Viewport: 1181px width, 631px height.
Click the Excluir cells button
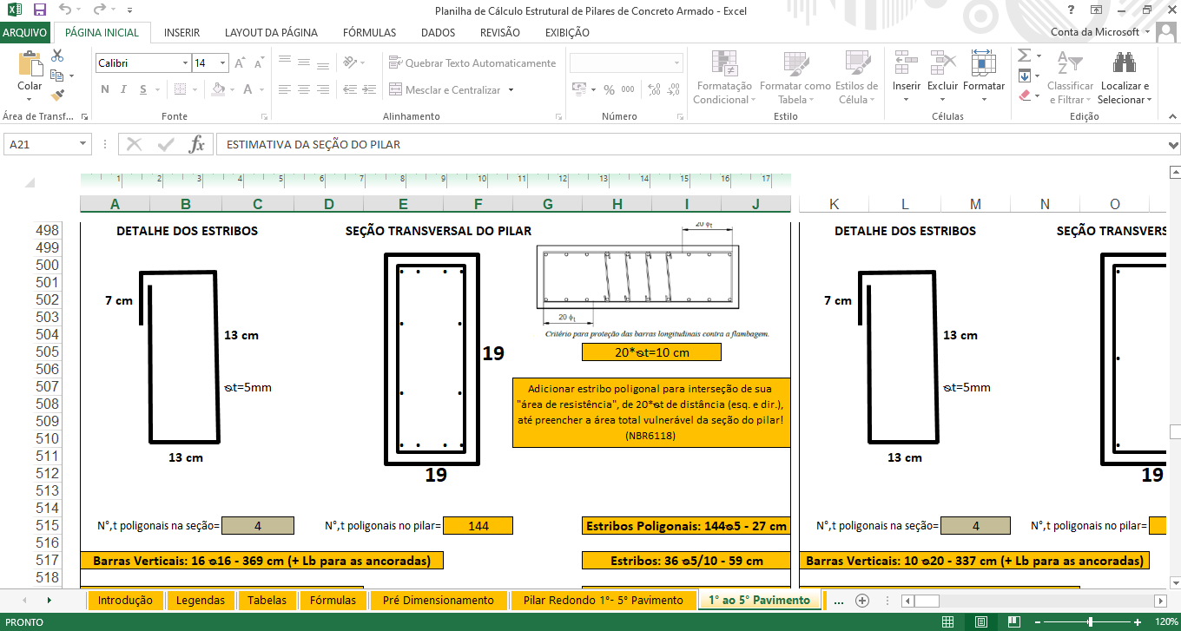[x=943, y=77]
